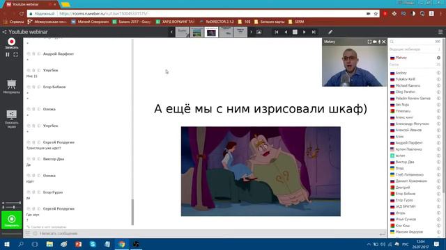Open info icon for Fukalov Kirill
Screen dimensions: 446x250
tap(438, 79)
